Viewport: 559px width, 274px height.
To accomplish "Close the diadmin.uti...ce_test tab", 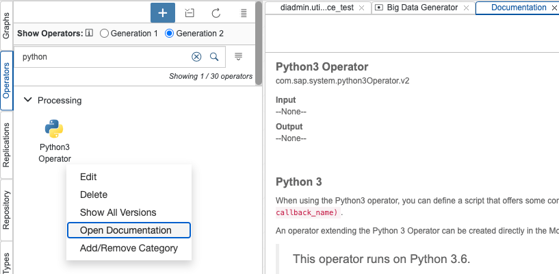I will click(361, 8).
